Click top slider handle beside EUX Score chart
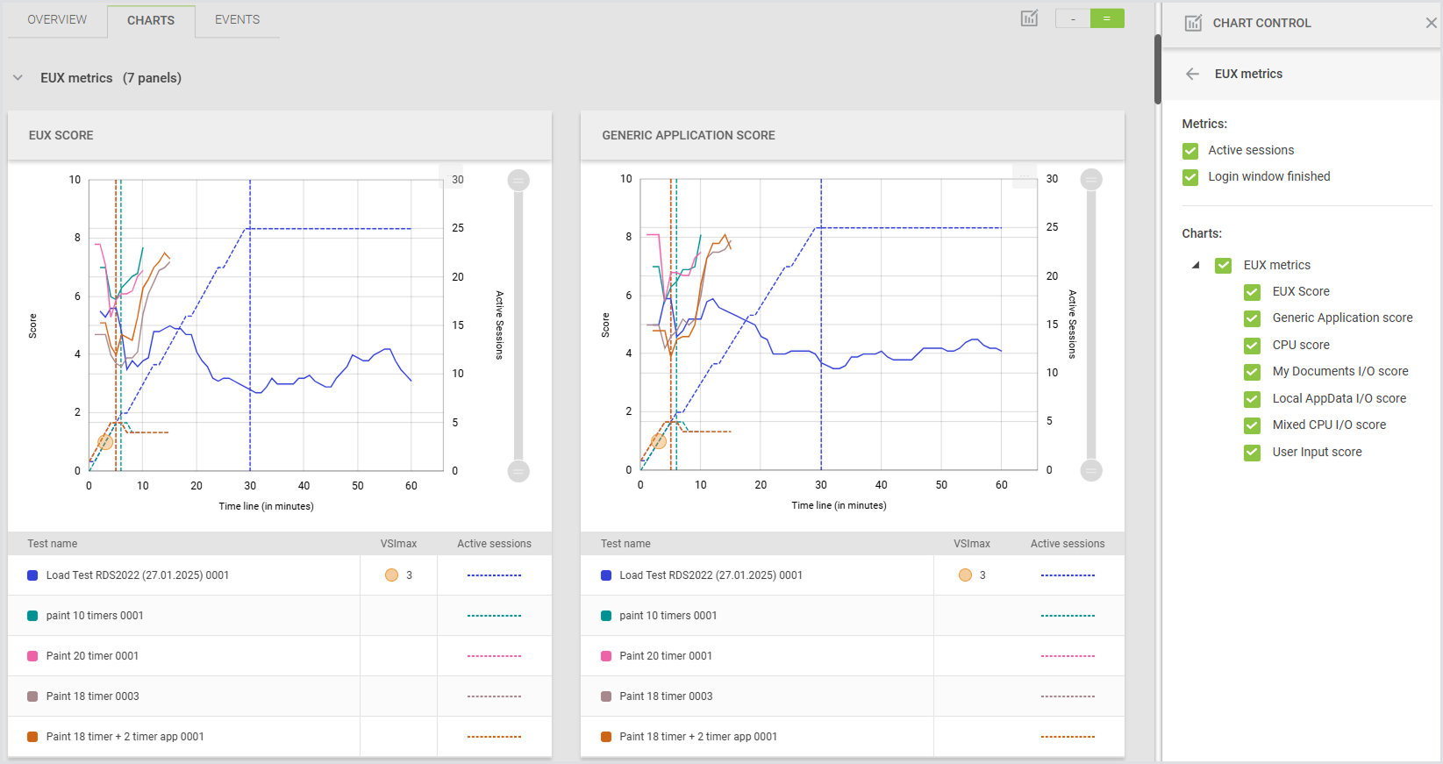 pyautogui.click(x=518, y=181)
